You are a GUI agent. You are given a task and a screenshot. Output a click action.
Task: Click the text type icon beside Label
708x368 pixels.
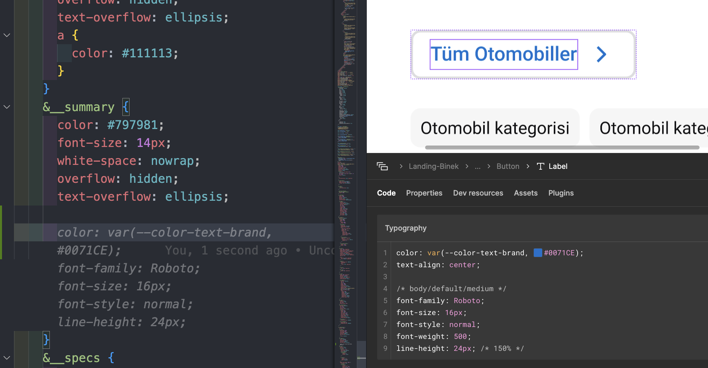pos(541,166)
